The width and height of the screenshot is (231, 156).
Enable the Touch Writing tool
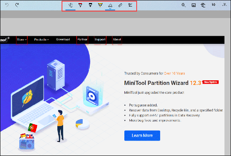[x=70, y=5]
